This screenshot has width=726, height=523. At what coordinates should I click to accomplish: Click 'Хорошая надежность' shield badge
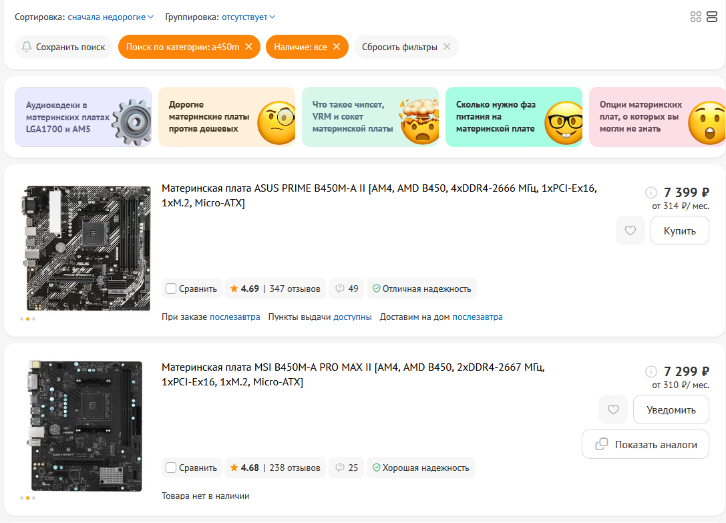pos(421,468)
